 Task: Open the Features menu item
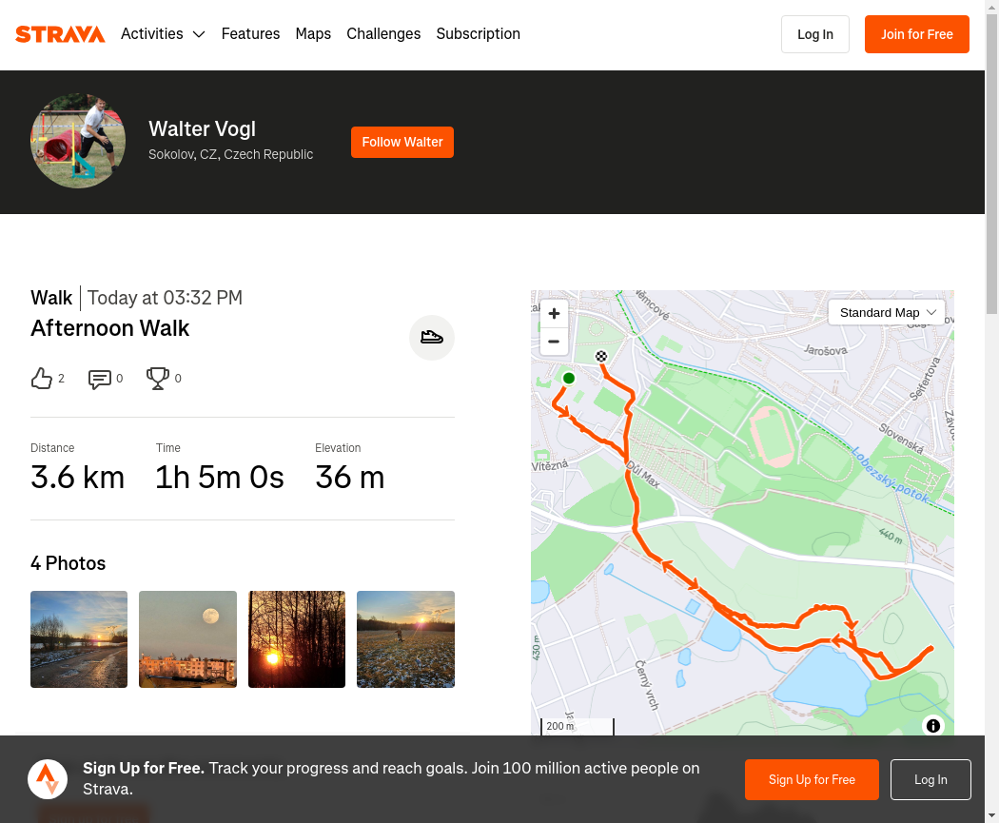pos(250,34)
